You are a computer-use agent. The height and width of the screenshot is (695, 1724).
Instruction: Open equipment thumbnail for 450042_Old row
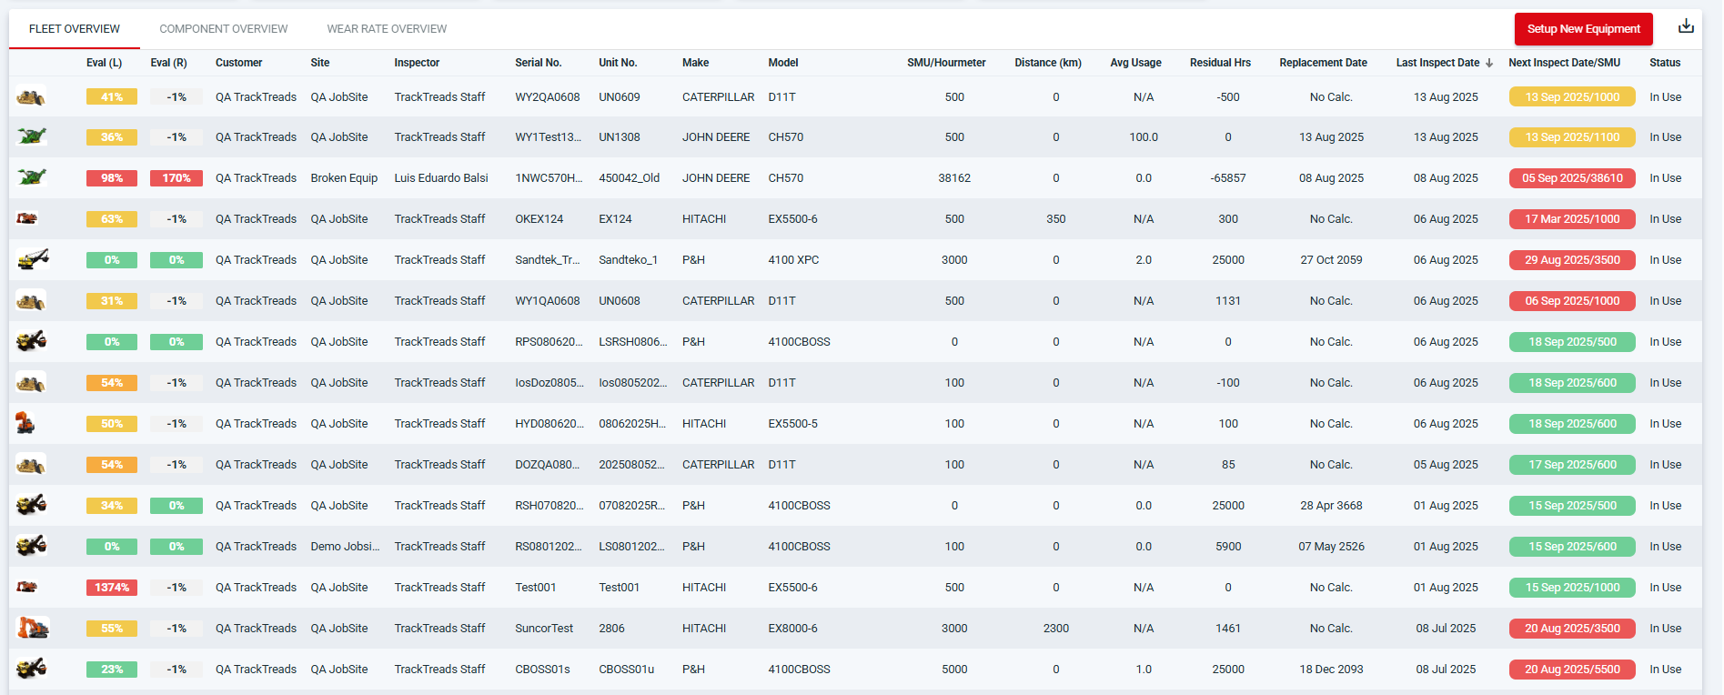pos(31,177)
